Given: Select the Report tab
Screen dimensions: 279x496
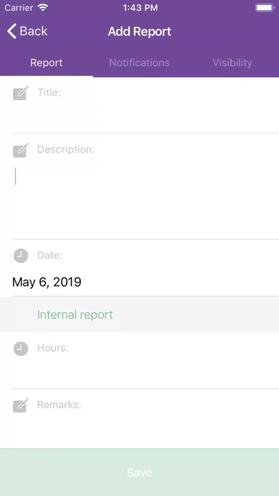Looking at the screenshot, I should click(47, 62).
